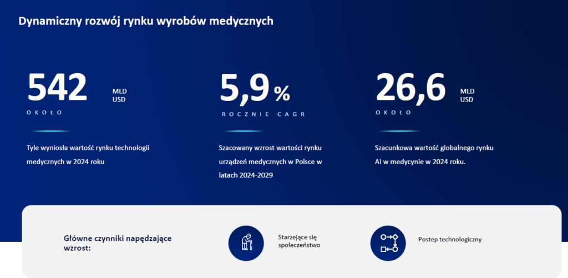This screenshot has width=568, height=278.
Task: Click the "ROCZNIE CAGR" caption
Action: pyautogui.click(x=263, y=114)
